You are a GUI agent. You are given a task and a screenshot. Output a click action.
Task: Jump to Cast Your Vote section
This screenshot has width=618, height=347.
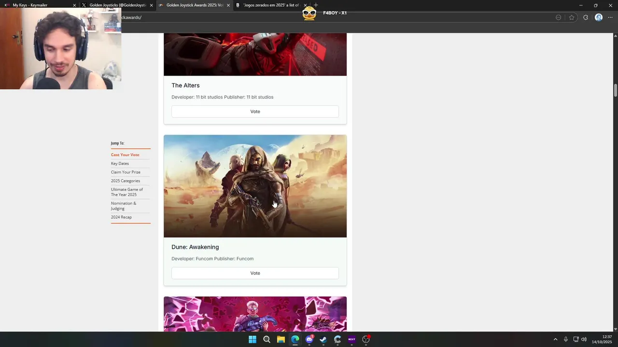pyautogui.click(x=125, y=155)
